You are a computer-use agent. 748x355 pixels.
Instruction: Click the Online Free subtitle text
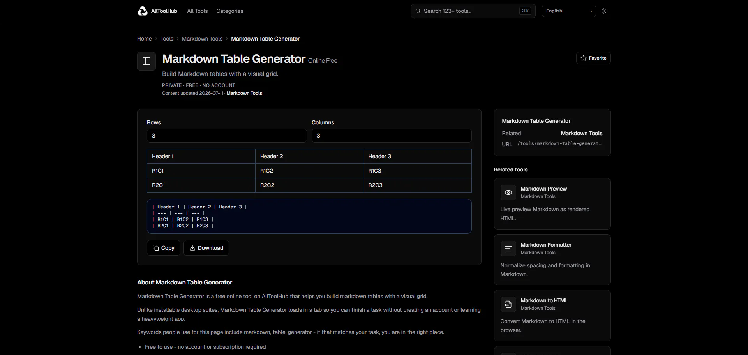(323, 61)
